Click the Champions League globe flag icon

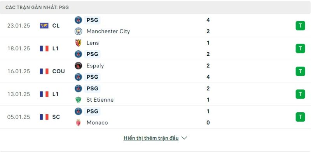(44, 26)
